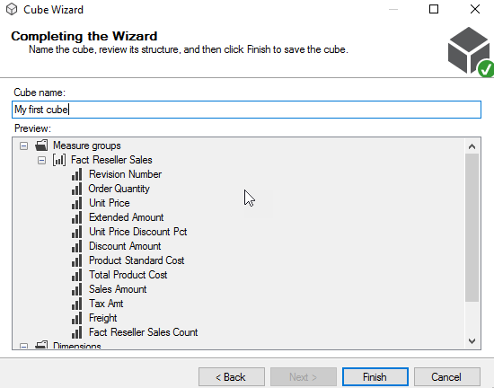Viewport: 494px width, 388px height.
Task: Click the Revision Number measure icon
Action: click(76, 174)
